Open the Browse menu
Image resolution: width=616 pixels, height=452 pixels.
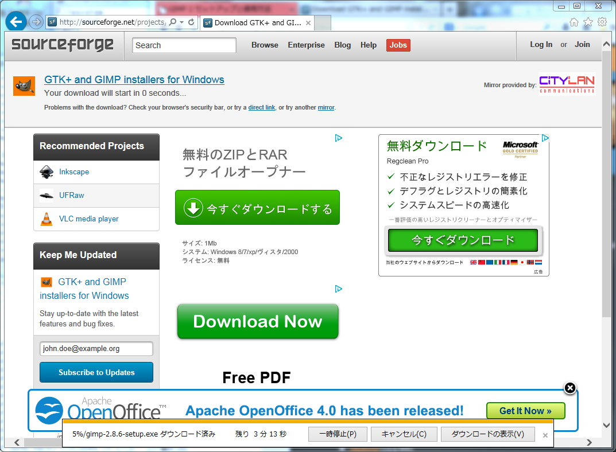265,45
